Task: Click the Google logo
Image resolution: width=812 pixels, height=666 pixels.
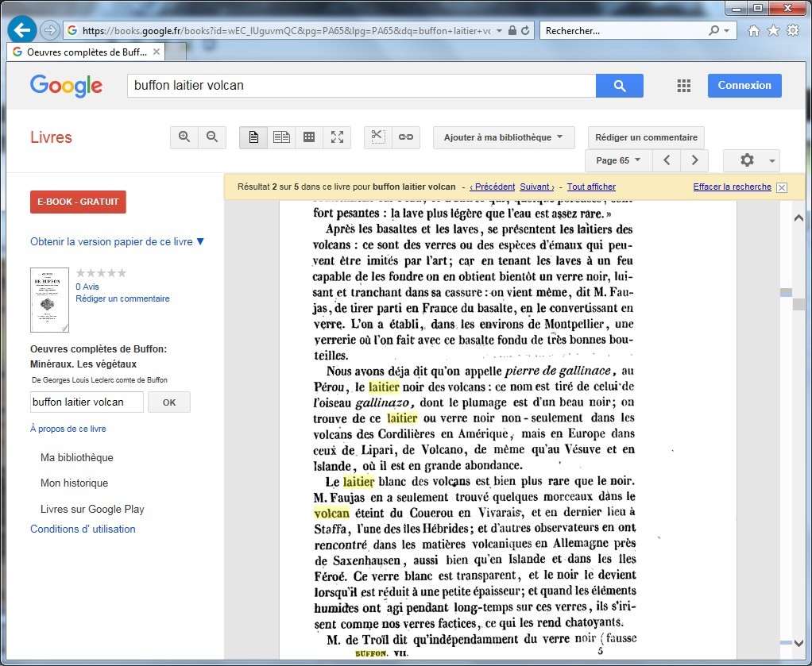Action: tap(66, 86)
